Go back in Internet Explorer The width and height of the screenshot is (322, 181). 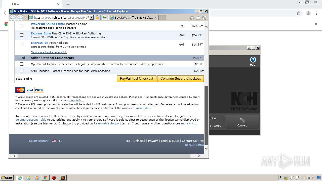click(13, 17)
